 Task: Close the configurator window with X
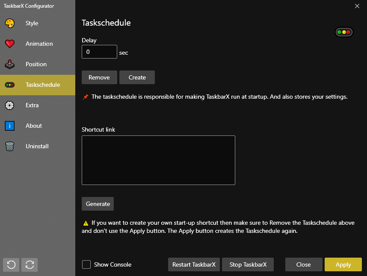(357, 6)
